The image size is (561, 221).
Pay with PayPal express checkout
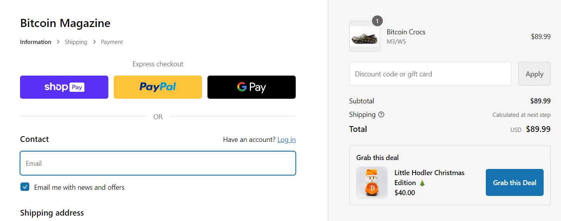(x=158, y=87)
